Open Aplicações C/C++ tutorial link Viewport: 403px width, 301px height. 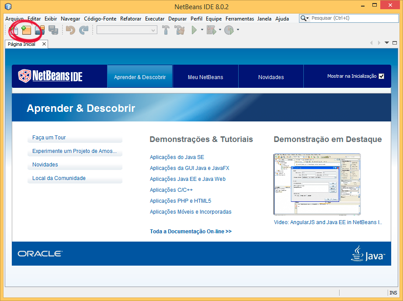[171, 190]
